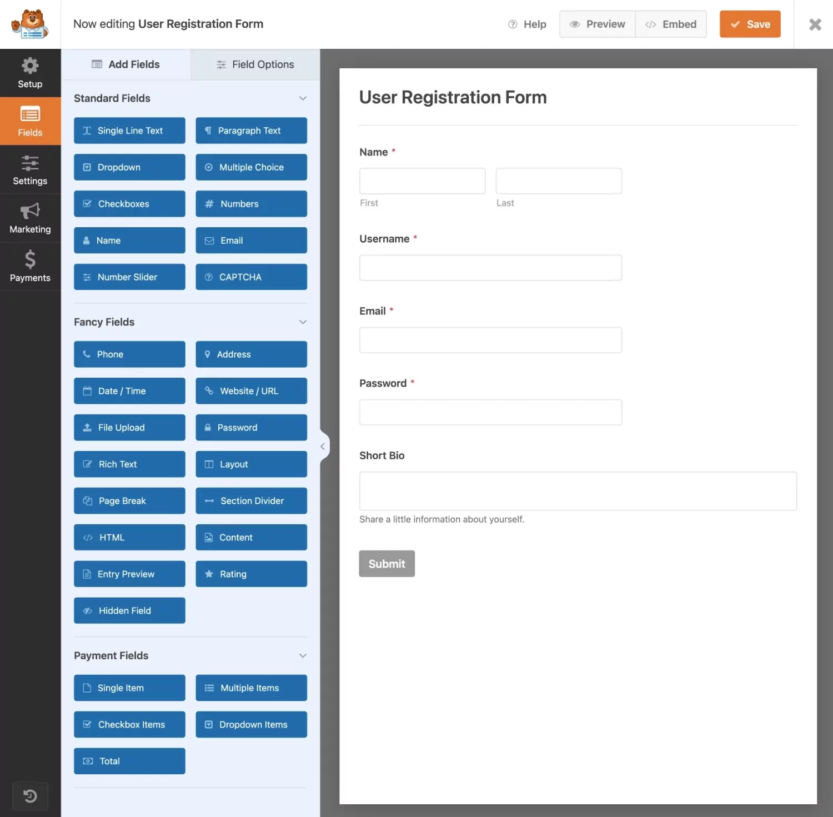Add a Number Slider field
833x817 pixels.
(x=129, y=277)
